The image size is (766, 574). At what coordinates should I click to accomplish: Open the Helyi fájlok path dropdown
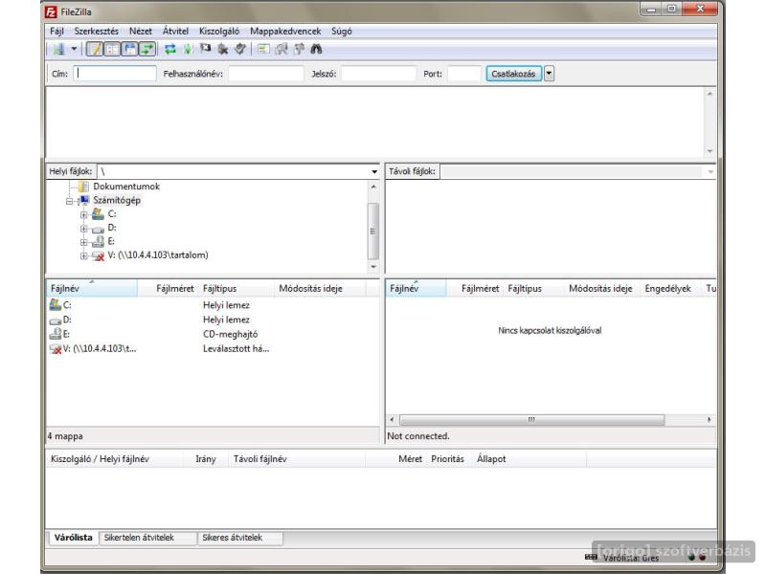click(374, 172)
